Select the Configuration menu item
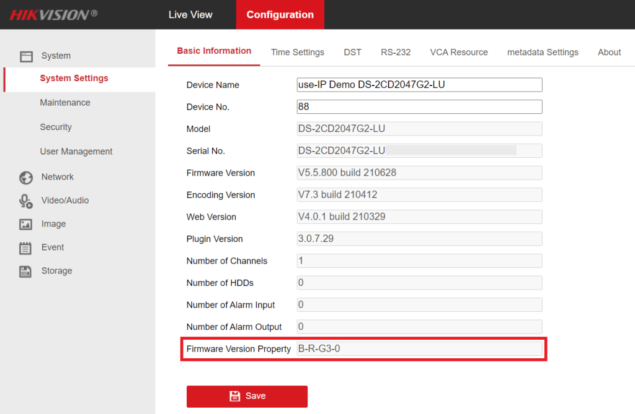 280,14
